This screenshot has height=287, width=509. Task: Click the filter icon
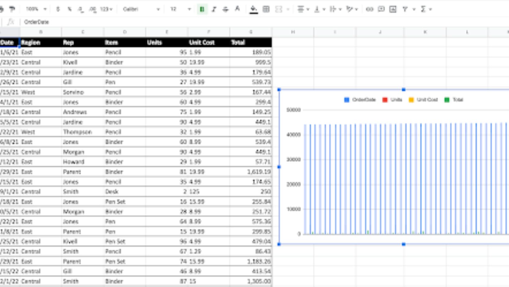coord(405,9)
